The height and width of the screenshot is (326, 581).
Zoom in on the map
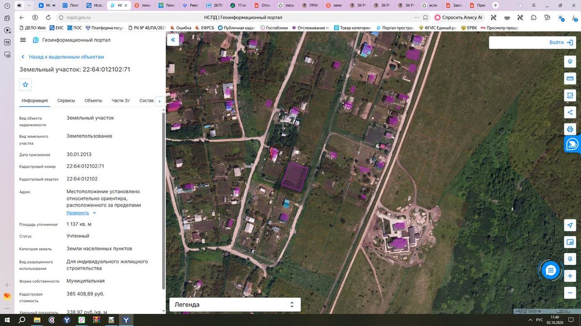pyautogui.click(x=570, y=276)
